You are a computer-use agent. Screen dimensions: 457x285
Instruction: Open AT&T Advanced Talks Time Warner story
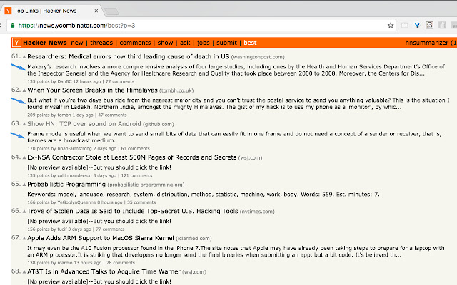104,271
